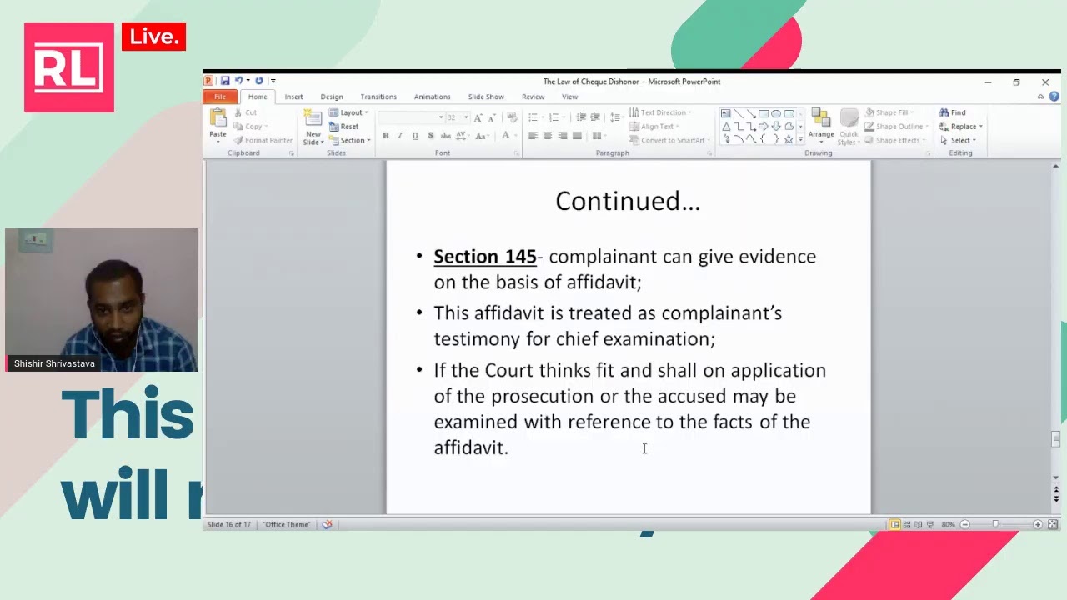
Task: Click the Numbering list icon
Action: 554,117
